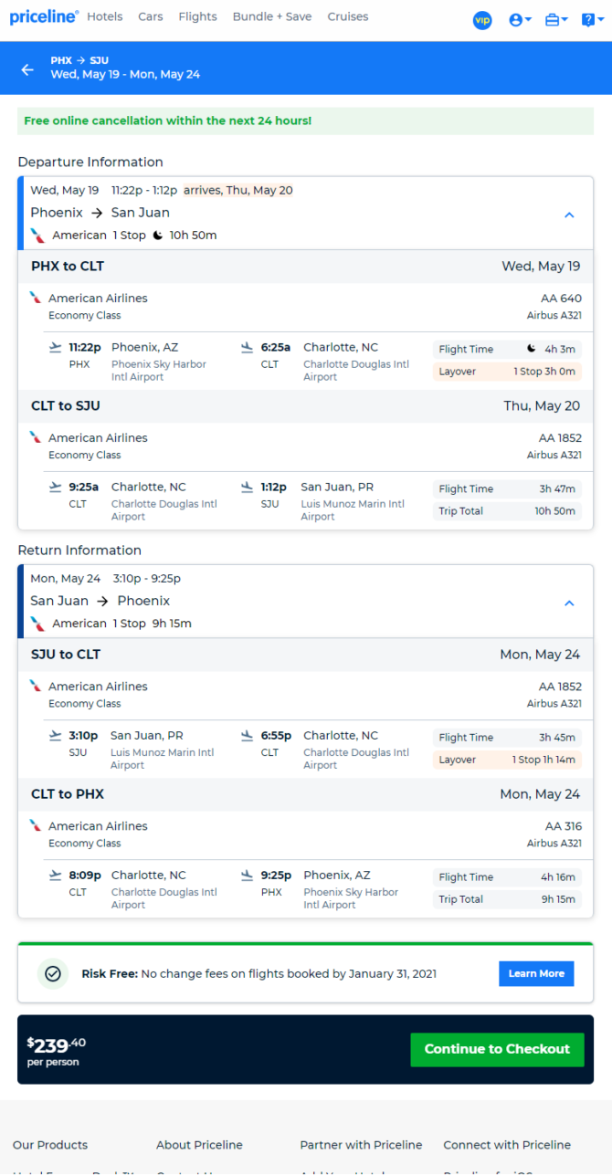
Task: Click the takeoff plane icon beside 3:10p
Action: [x=55, y=735]
